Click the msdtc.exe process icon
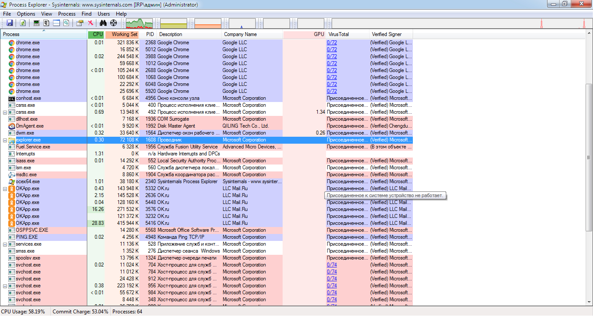This screenshot has width=593, height=316. 12,174
